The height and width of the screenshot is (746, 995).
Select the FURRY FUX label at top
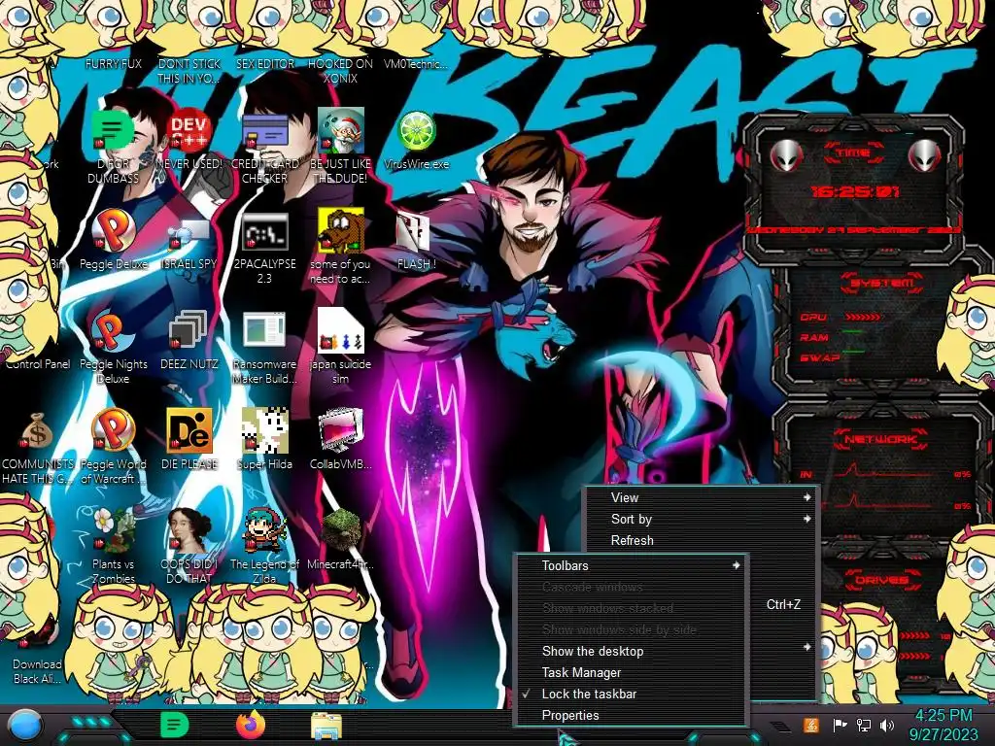pos(113,63)
